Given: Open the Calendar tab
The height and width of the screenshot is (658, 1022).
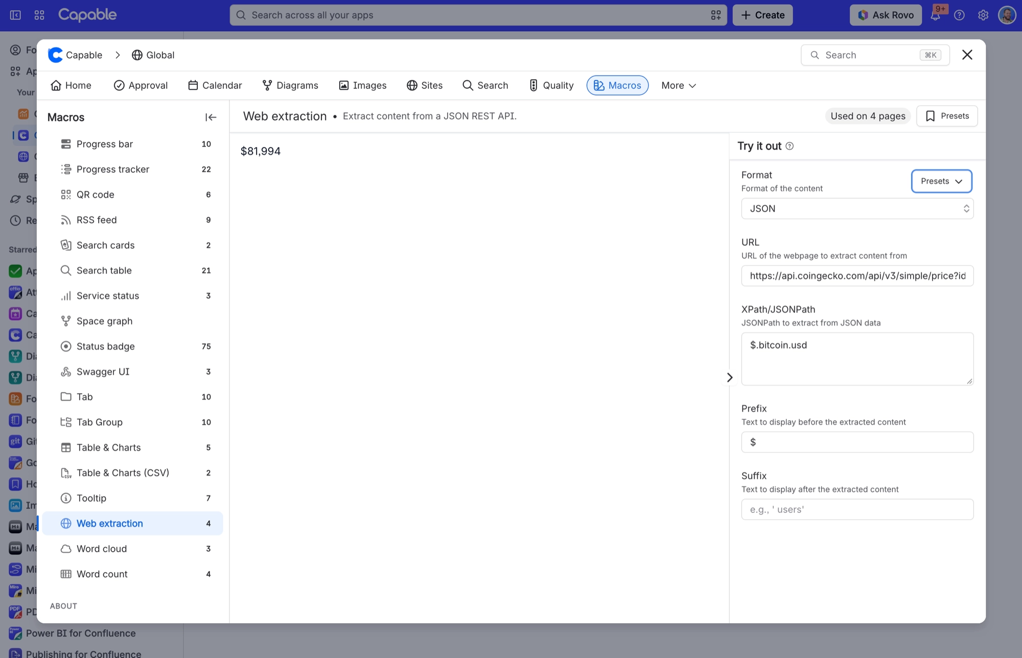Looking at the screenshot, I should pos(215,85).
